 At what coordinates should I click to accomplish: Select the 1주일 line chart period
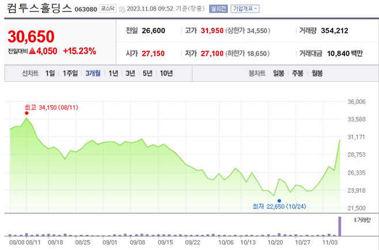(70, 73)
